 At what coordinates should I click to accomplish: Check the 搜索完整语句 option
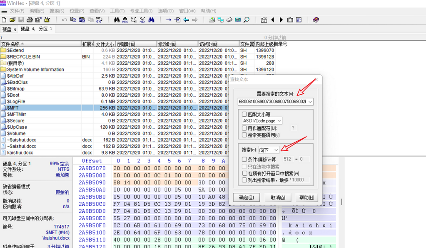tap(244, 135)
